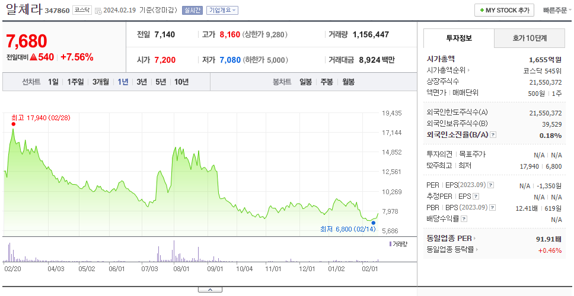Click the help icon next to PBR BPS(2023.09)
The image size is (574, 296).
tap(493, 208)
